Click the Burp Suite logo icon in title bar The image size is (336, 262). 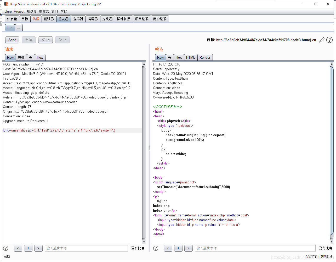pos(6,4)
